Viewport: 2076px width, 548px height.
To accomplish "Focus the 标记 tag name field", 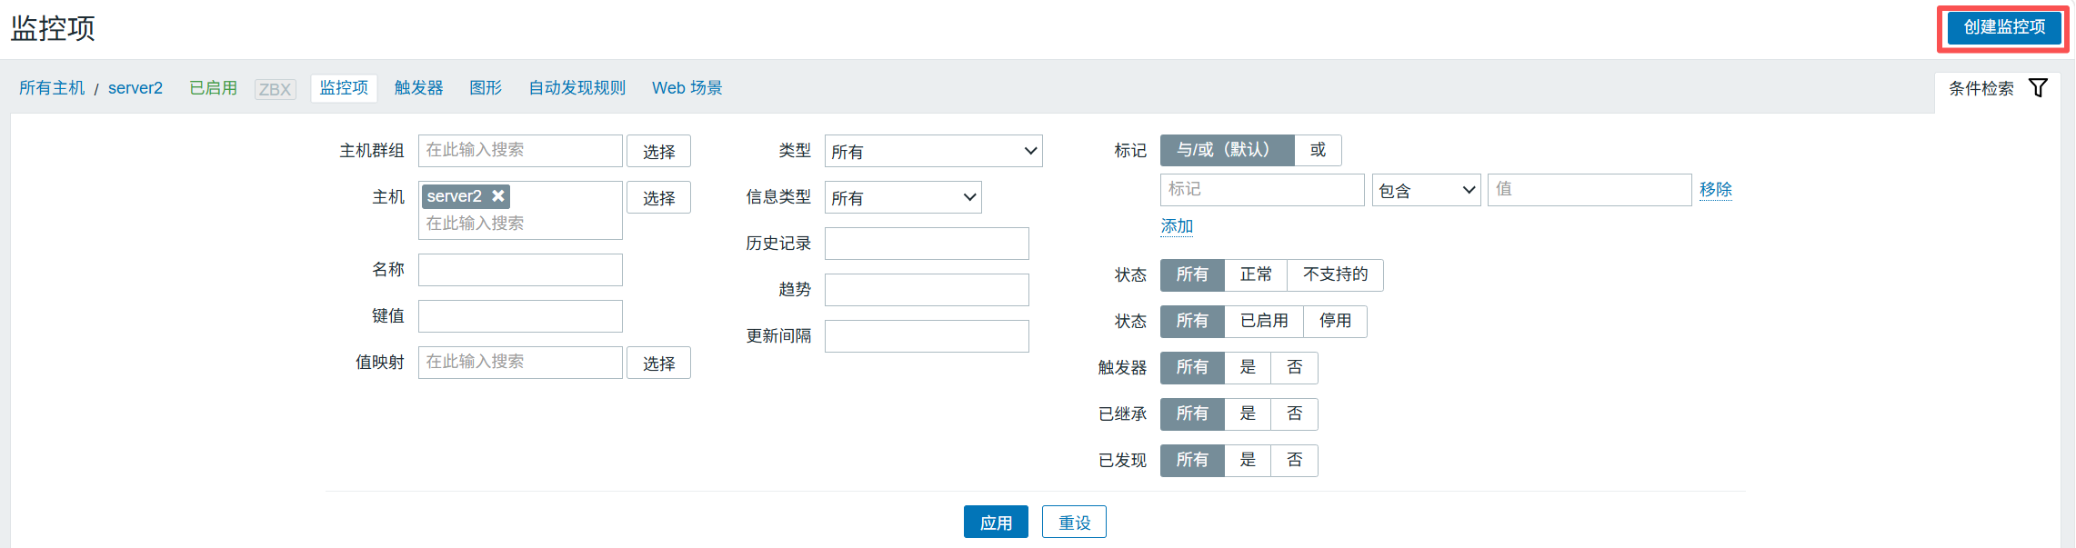I will pyautogui.click(x=1262, y=190).
